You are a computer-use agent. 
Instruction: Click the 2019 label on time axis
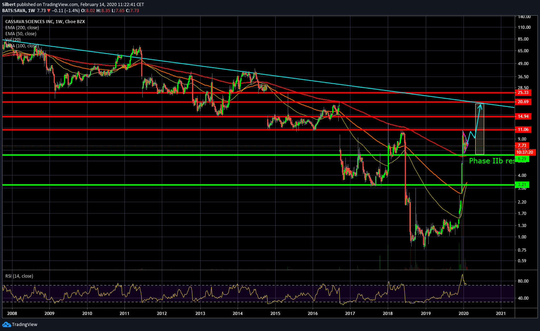pyautogui.click(x=426, y=314)
